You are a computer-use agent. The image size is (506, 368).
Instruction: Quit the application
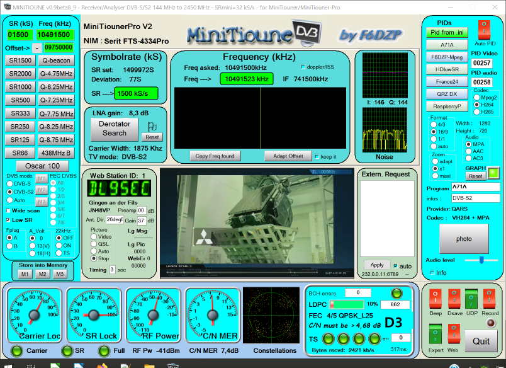pyautogui.click(x=481, y=341)
